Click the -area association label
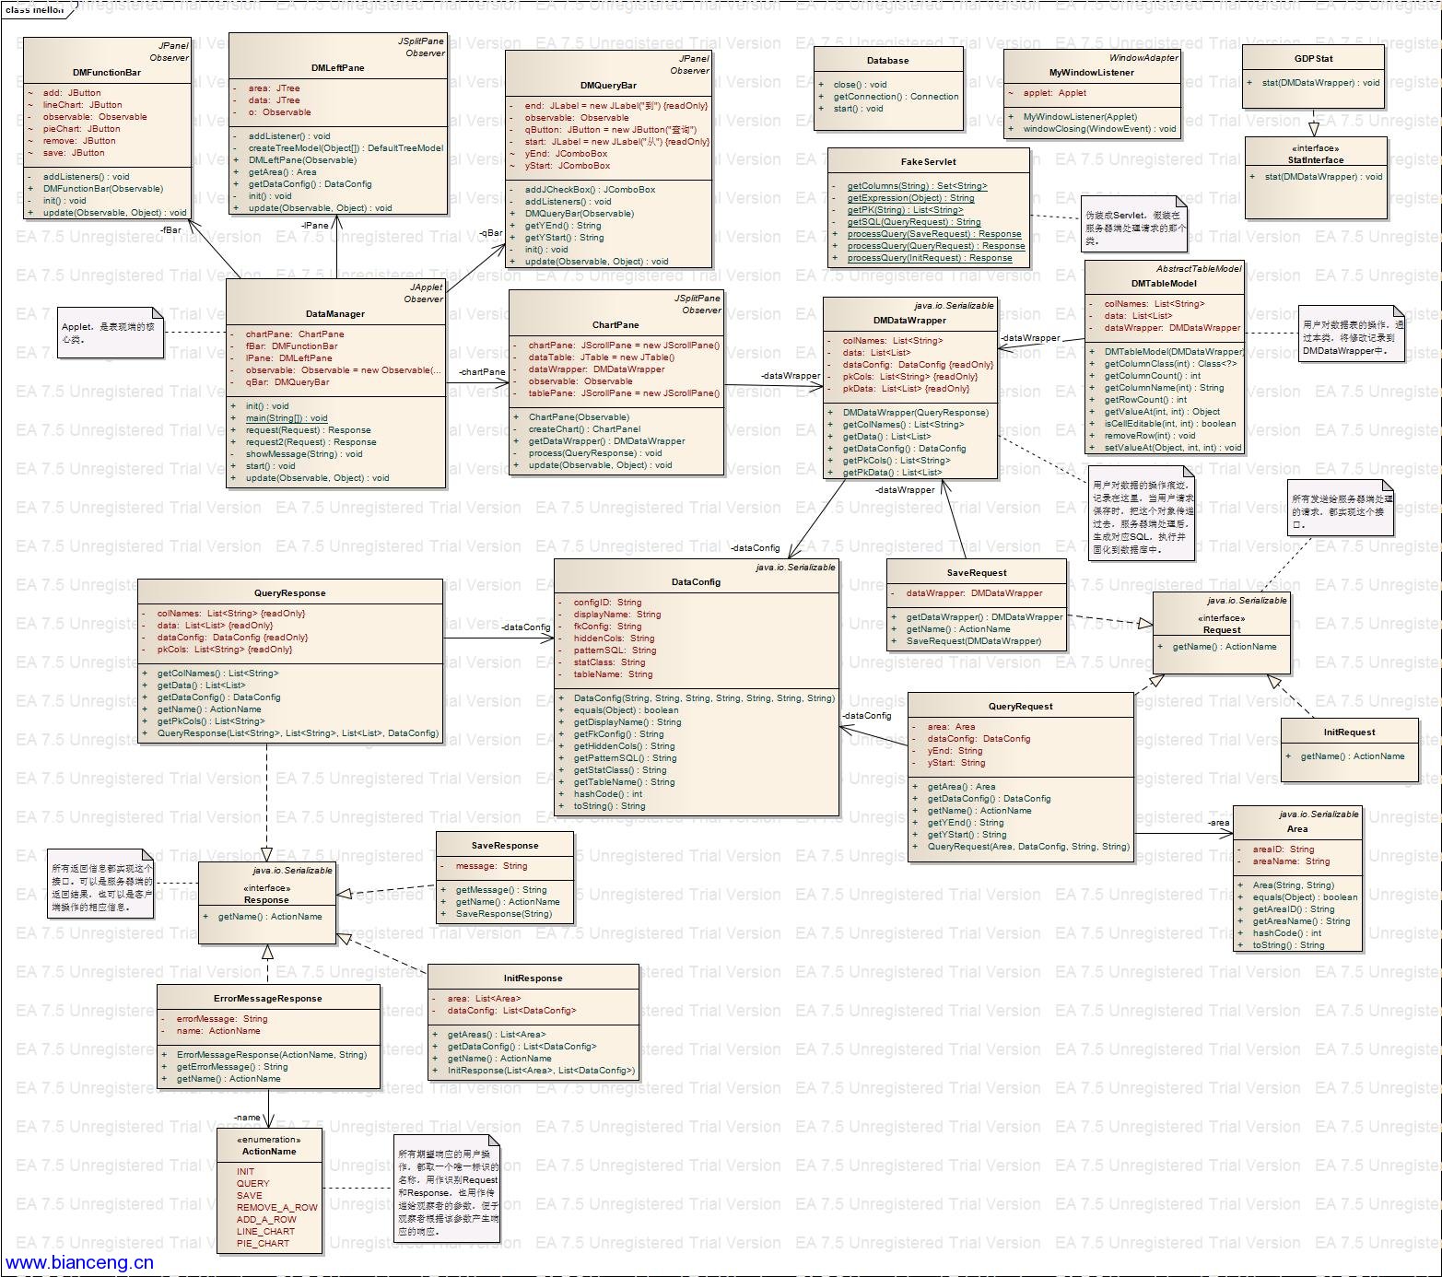1442x1277 pixels. tap(1218, 823)
